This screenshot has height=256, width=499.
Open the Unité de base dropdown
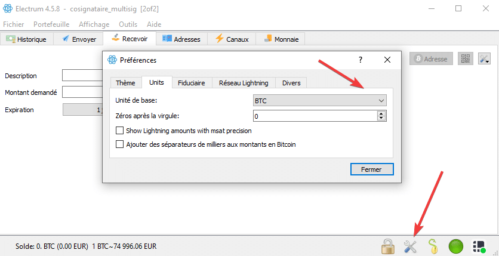pos(320,100)
